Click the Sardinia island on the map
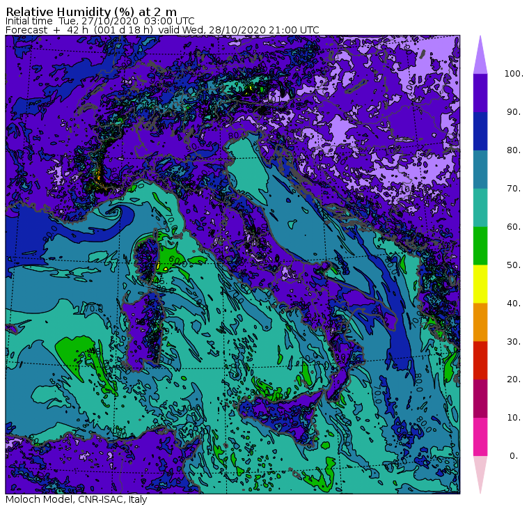This screenshot has height=509, width=529. coord(143,329)
